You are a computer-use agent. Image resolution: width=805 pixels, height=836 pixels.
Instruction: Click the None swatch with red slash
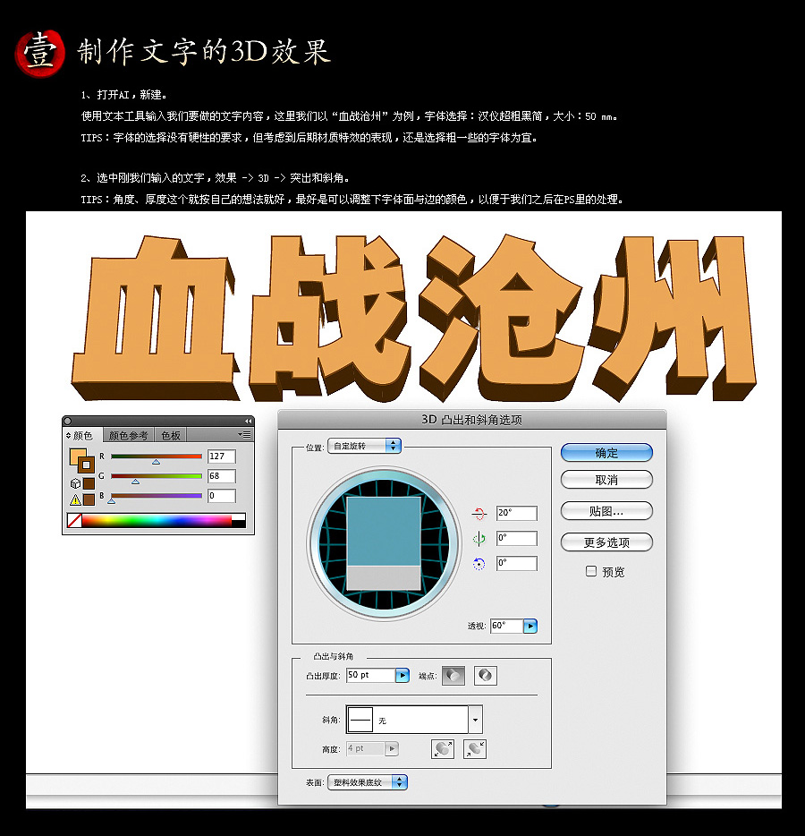click(74, 520)
